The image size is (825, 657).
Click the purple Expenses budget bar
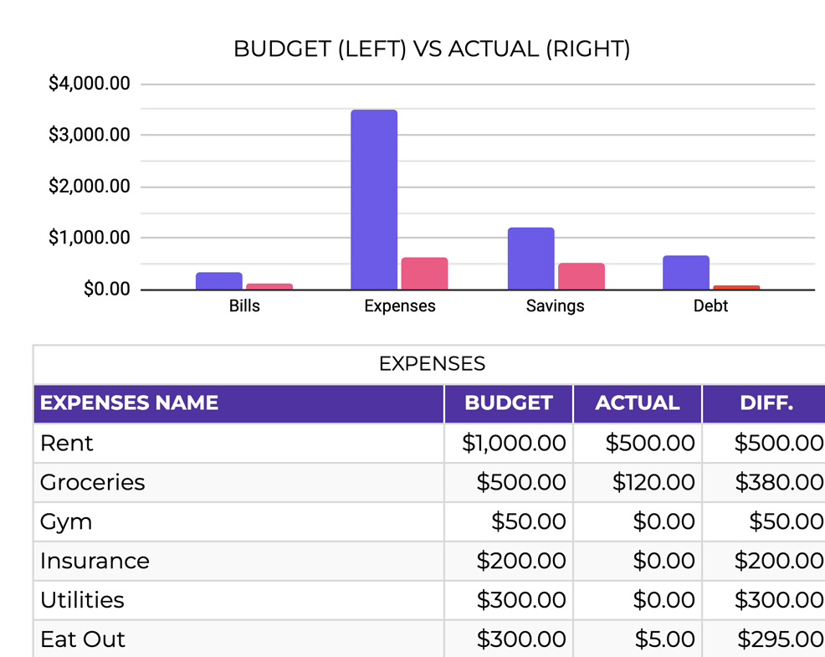[373, 199]
